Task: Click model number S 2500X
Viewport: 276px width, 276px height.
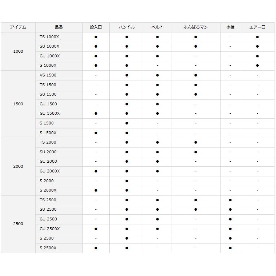Action: tap(48, 248)
